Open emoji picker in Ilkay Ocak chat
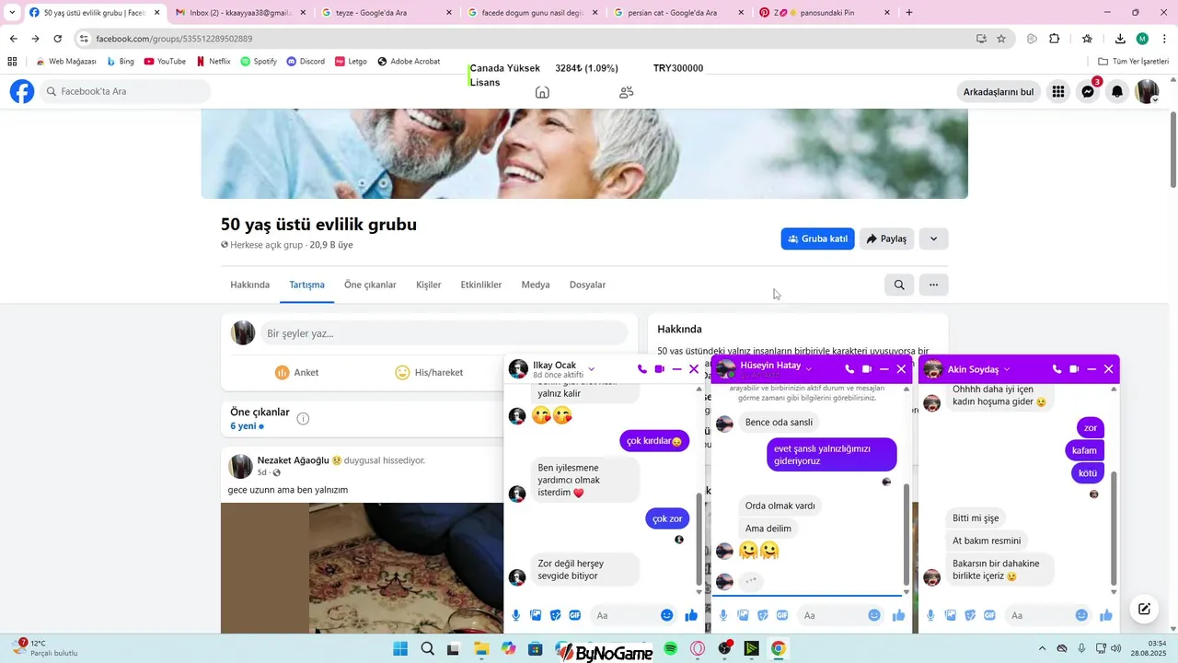 (667, 615)
